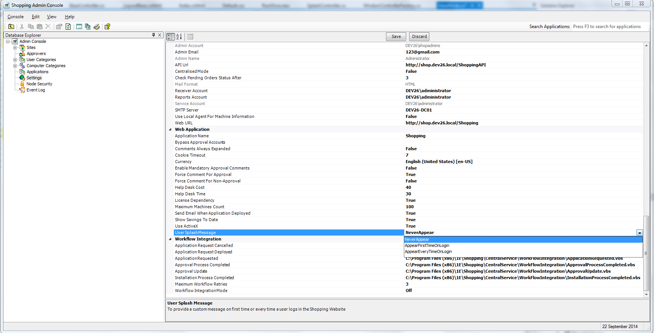The image size is (654, 333).
Task: Choose AppearFirstTimeOnLogin from the dropdown list
Action: (427, 245)
